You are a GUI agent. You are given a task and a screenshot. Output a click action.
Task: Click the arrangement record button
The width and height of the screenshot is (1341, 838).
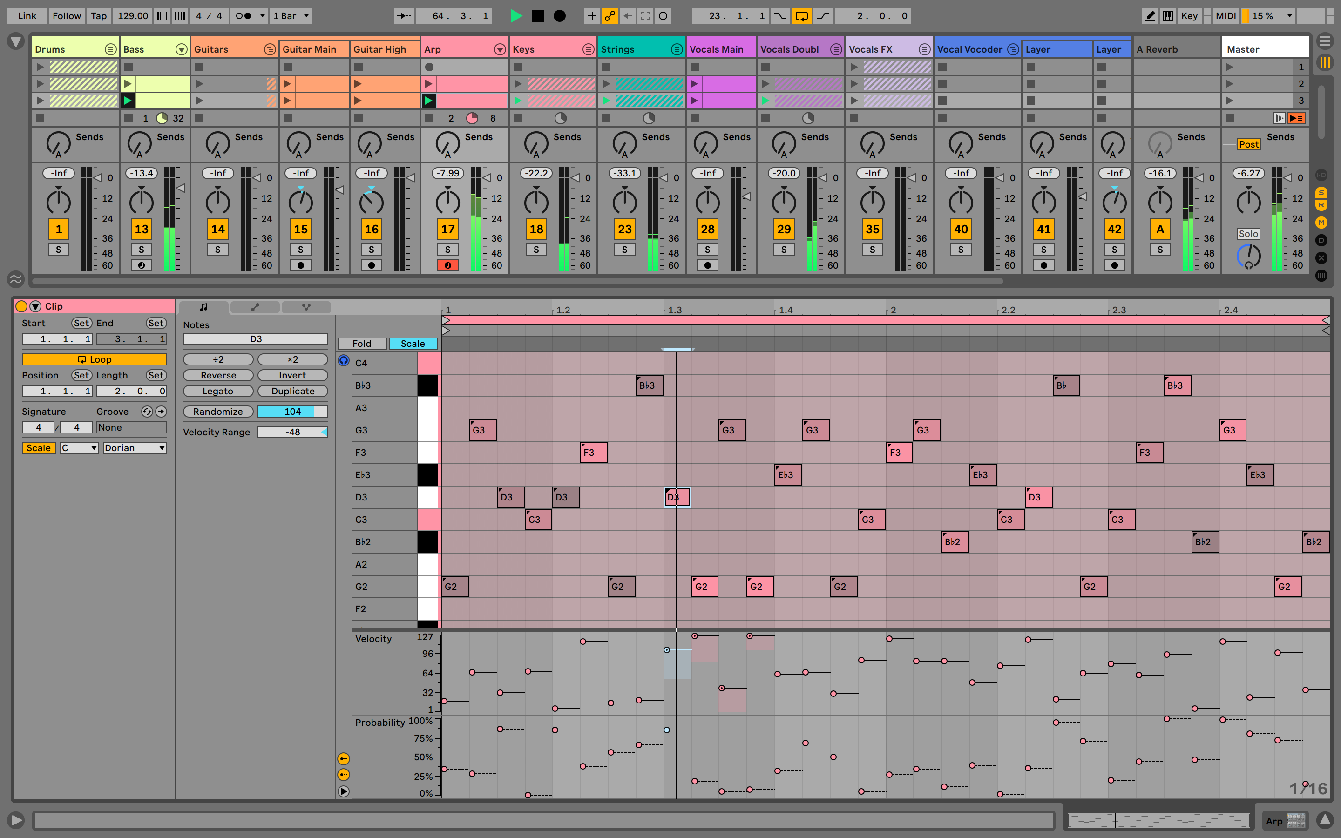click(x=560, y=15)
